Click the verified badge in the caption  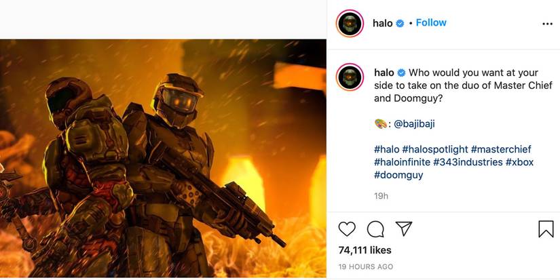(x=402, y=73)
